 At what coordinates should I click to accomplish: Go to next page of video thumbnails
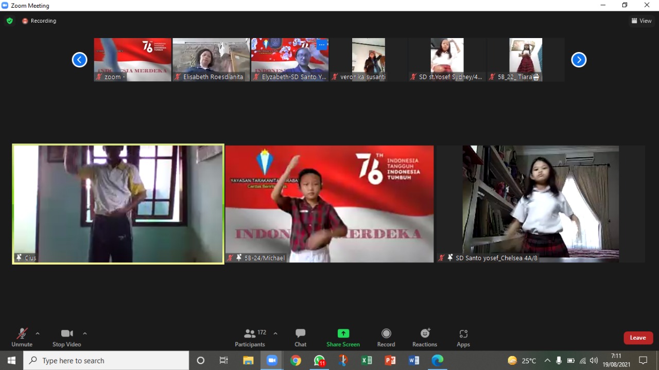click(x=579, y=60)
